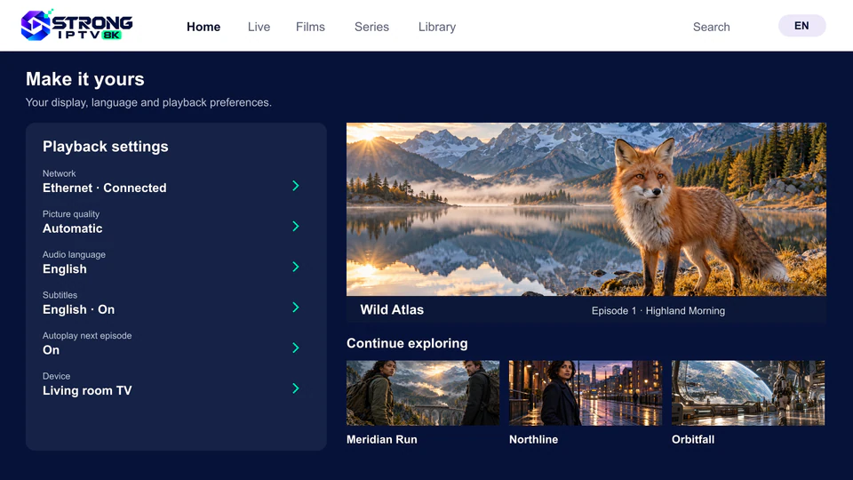
Task: Open Autoplay next episode chevron
Action: (x=296, y=348)
